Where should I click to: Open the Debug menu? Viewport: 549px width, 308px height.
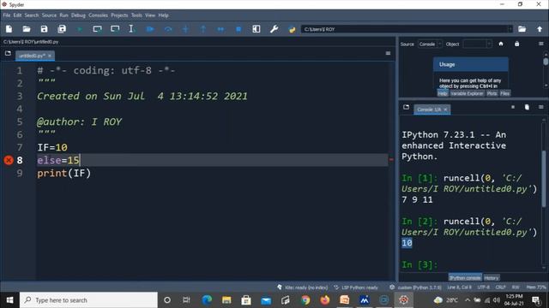[78, 15]
